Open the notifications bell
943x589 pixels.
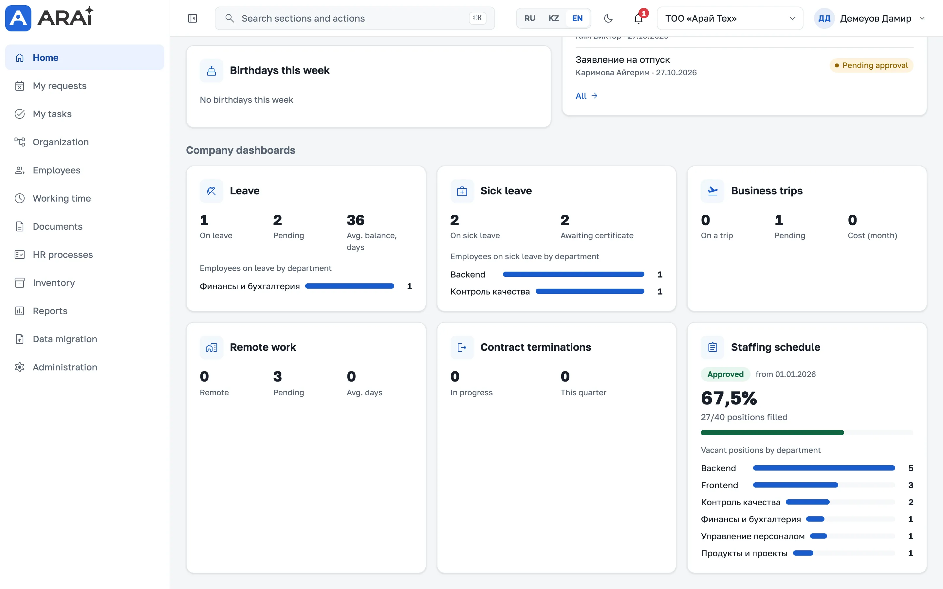(x=639, y=18)
